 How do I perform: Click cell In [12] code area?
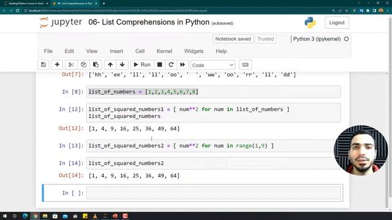[x=214, y=112]
